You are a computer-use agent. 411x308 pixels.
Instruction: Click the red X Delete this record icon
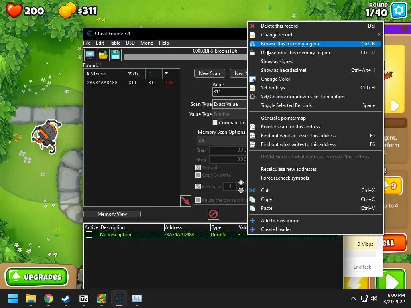point(252,26)
